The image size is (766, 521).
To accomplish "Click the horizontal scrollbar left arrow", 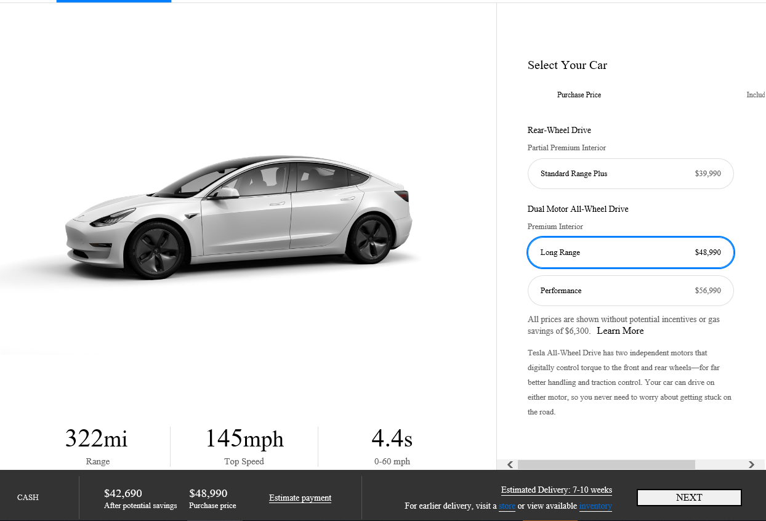I will pos(510,464).
